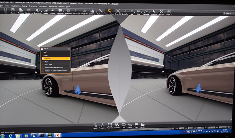Click the FOV value field

[222, 127]
